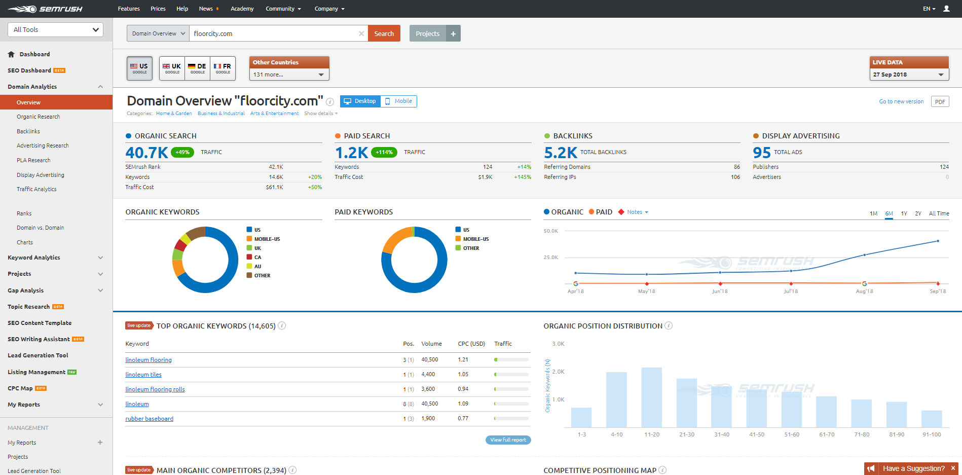This screenshot has width=962, height=475.
Task: Click info icon next to Organic Position Distribution
Action: (x=669, y=326)
